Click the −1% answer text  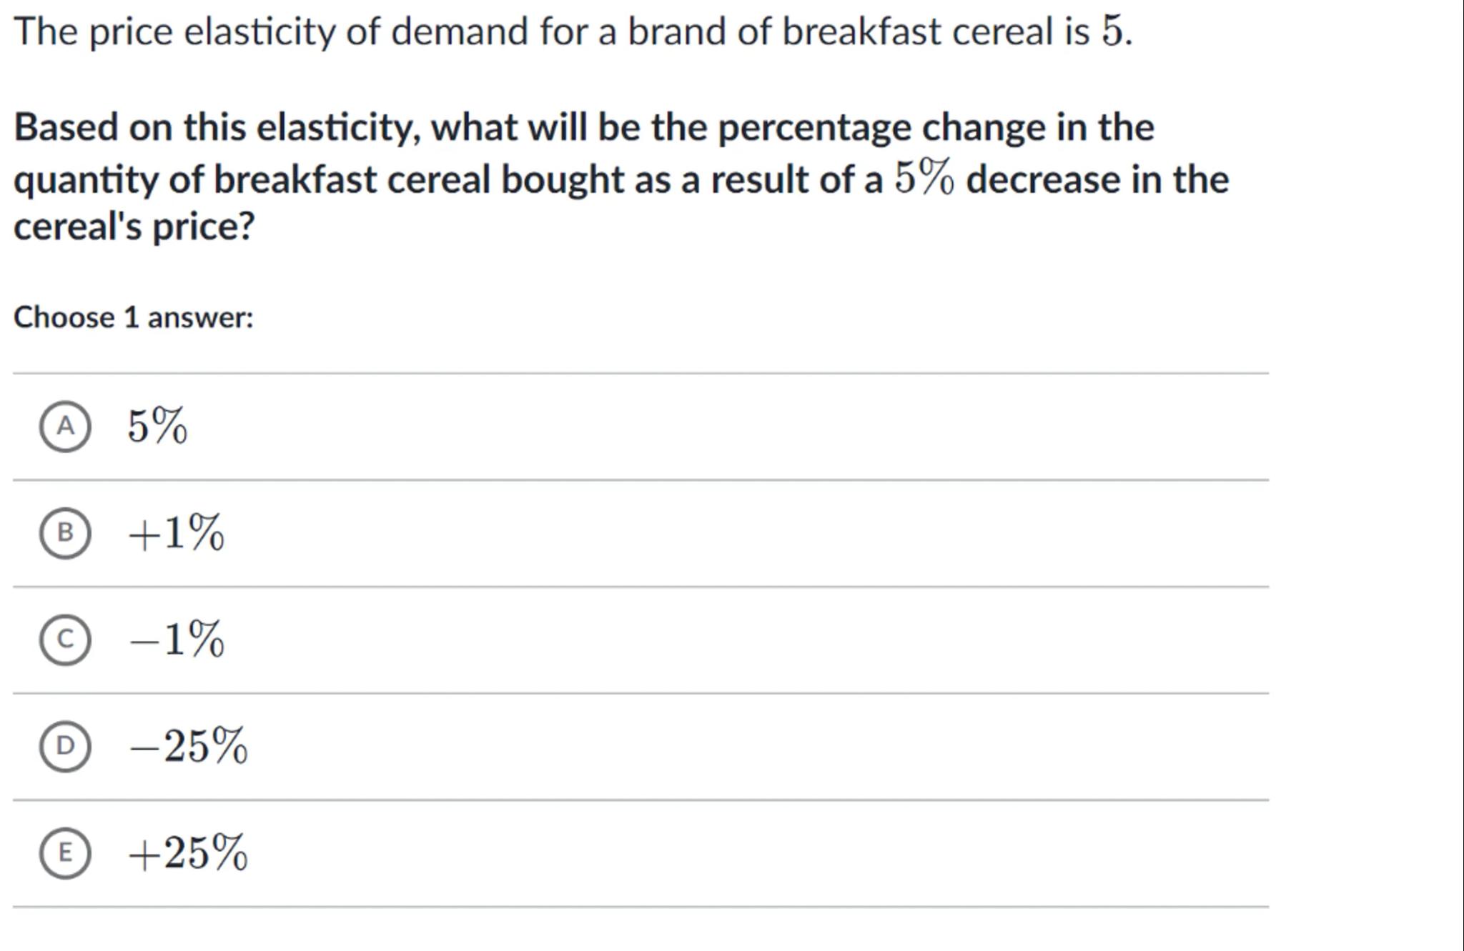click(x=176, y=639)
